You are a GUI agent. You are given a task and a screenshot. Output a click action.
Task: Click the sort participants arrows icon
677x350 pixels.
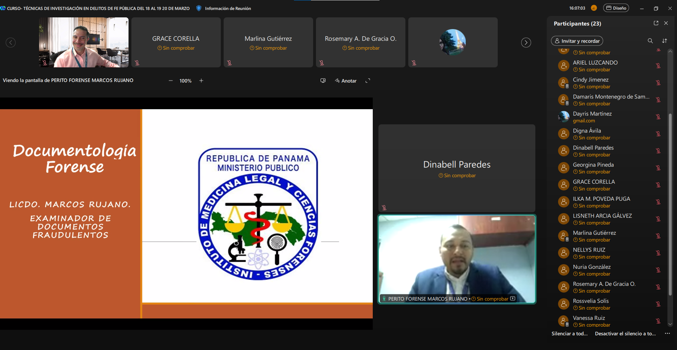[665, 41]
